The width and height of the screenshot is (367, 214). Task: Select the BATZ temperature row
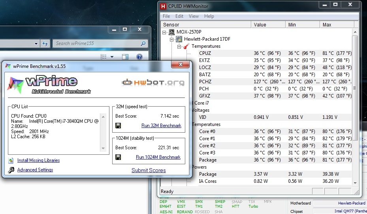point(275,75)
